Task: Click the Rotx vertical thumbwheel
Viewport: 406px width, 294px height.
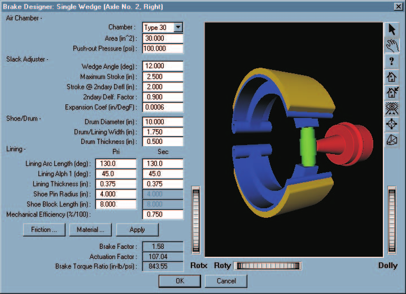Action: 196,220
